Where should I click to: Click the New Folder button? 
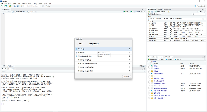(152, 59)
